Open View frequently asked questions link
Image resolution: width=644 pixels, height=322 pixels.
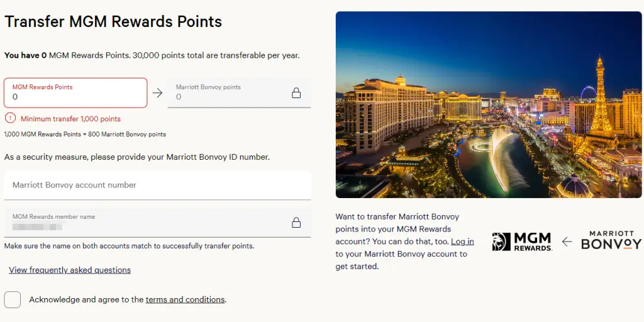[x=70, y=270]
